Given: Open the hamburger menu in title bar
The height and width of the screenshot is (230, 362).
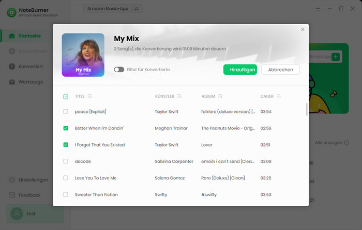Looking at the screenshot, I should coord(318,9).
